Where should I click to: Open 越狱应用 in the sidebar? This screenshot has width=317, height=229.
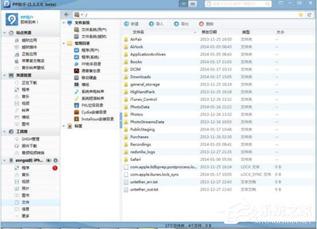(29, 40)
